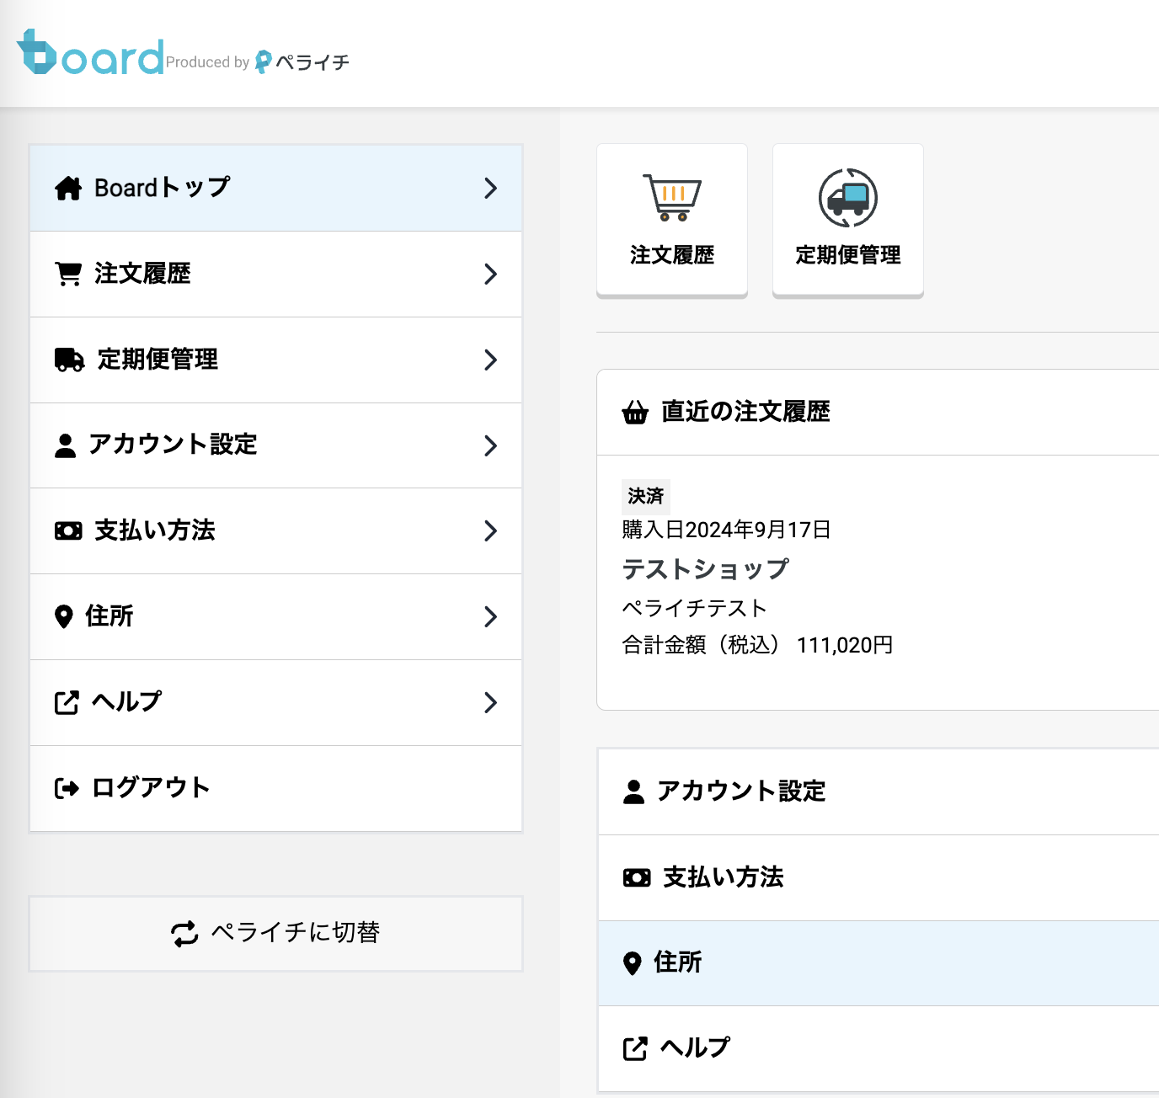Click the cart icon in sidebar 注文履歴

[68, 274]
